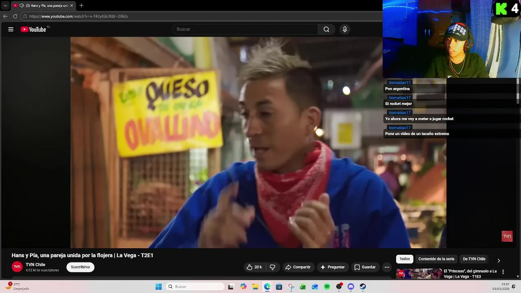
Task: Open Windows Start menu
Action: click(x=159, y=286)
